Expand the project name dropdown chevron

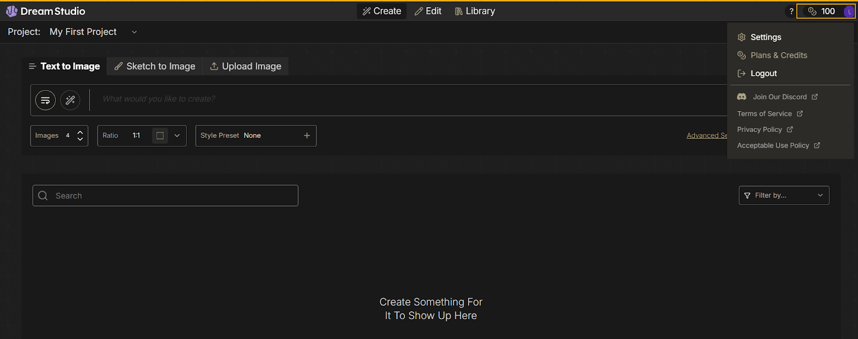point(134,32)
